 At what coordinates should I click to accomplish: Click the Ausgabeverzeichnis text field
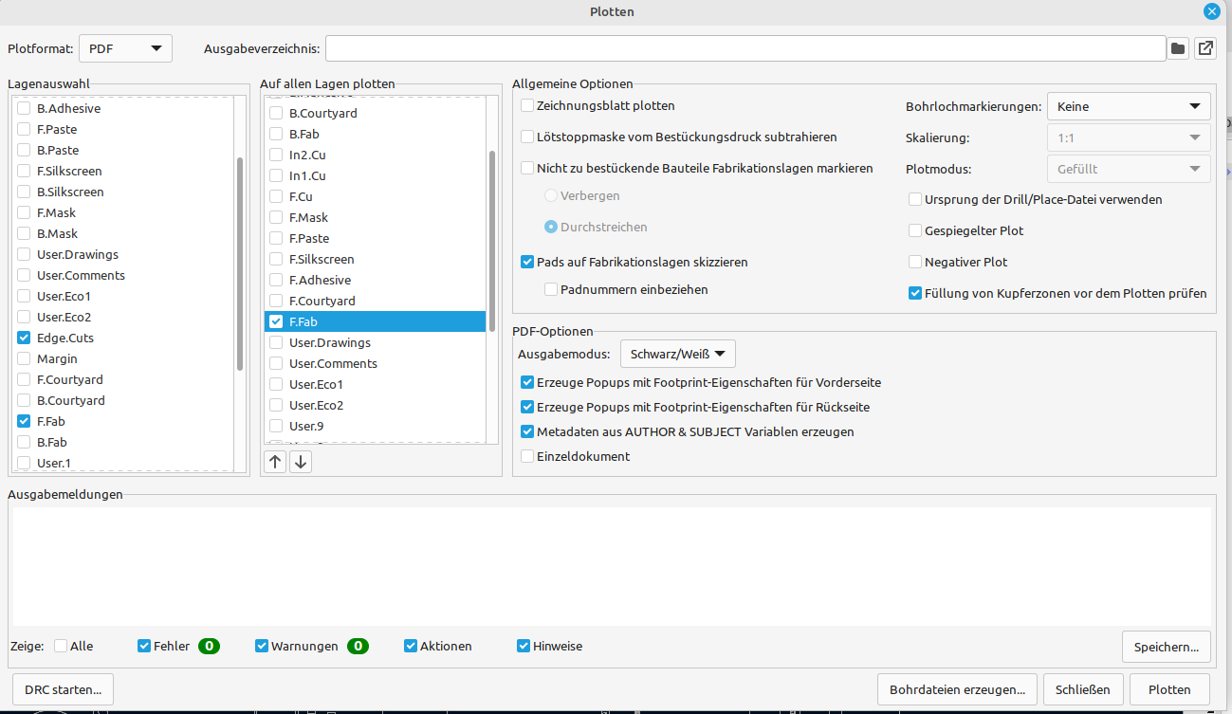(x=745, y=48)
